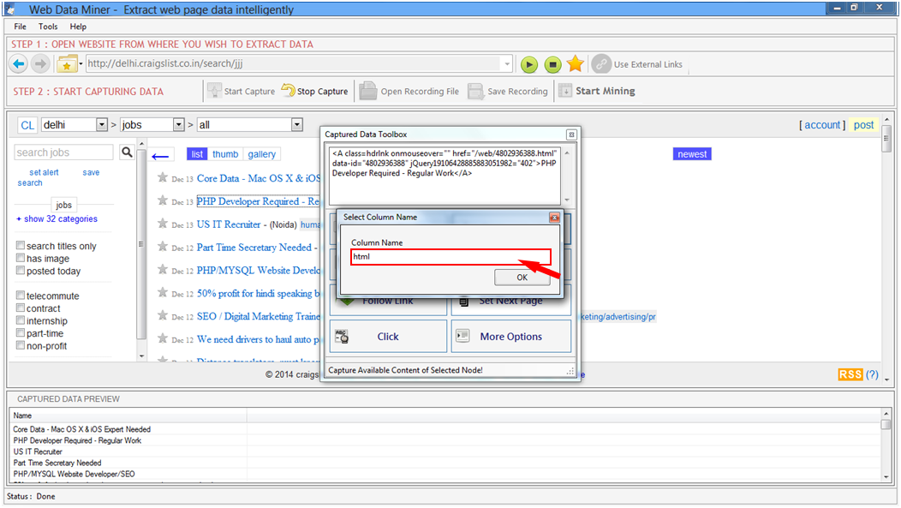Screen dimensions: 901x508
Task: Close the Select Column Name dialog
Action: coord(554,218)
